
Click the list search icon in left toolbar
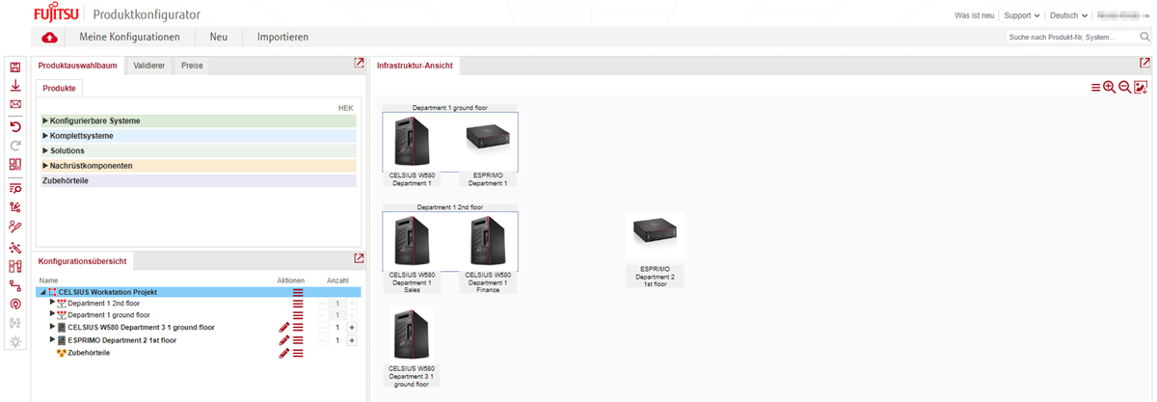point(15,188)
